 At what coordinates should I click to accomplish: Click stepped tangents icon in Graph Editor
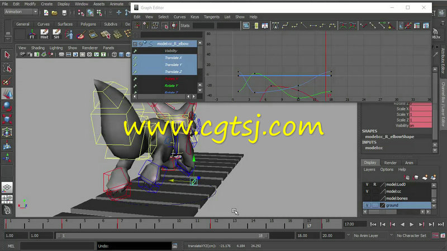pyautogui.click(x=323, y=26)
